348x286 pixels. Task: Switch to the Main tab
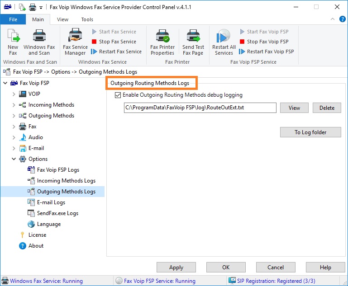pos(38,19)
